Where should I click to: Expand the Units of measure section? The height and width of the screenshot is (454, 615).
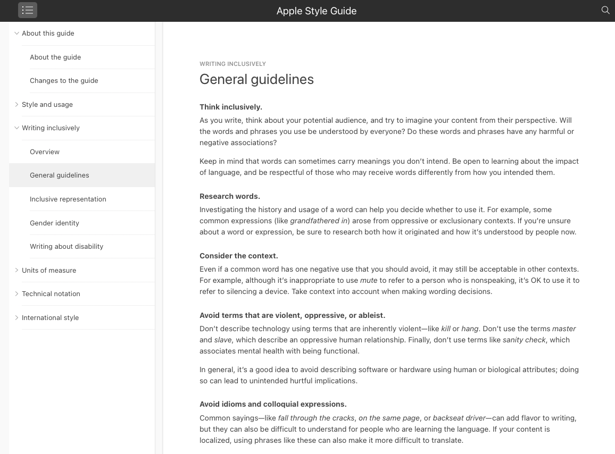coord(16,270)
